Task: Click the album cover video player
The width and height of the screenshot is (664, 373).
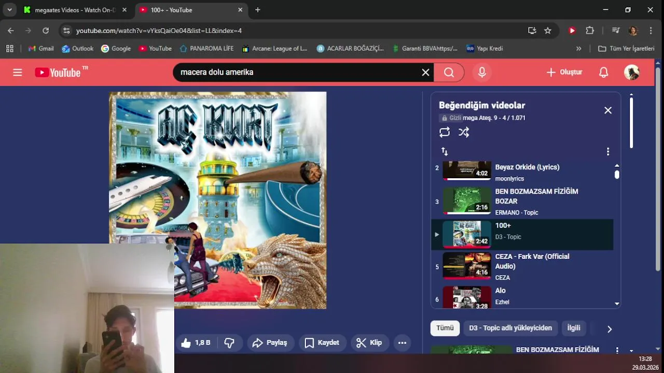Action: click(x=218, y=200)
